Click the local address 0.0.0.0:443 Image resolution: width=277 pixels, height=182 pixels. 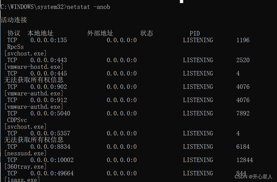point(49,60)
